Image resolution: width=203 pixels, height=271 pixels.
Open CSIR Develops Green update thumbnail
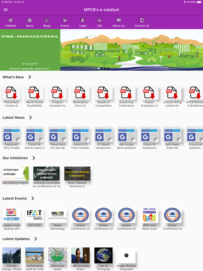tap(80, 255)
